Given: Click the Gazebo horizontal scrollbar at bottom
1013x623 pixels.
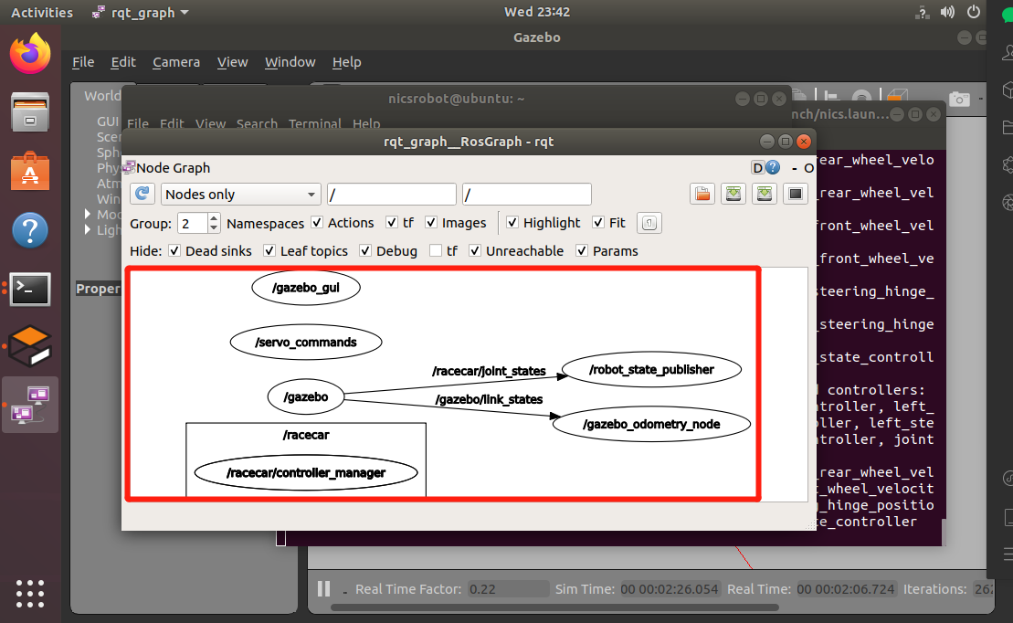Looking at the screenshot, I should [554, 607].
